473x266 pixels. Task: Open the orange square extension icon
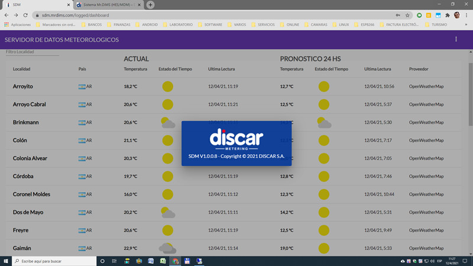point(429,15)
